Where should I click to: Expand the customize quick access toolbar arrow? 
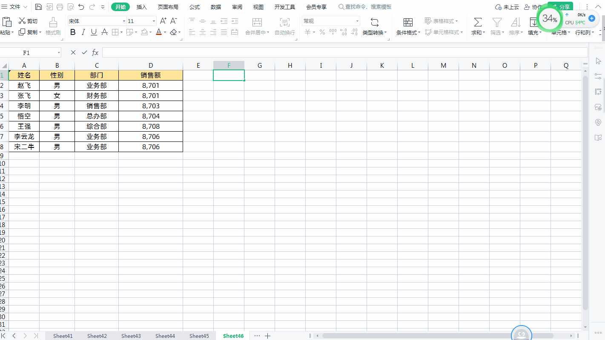pos(103,7)
